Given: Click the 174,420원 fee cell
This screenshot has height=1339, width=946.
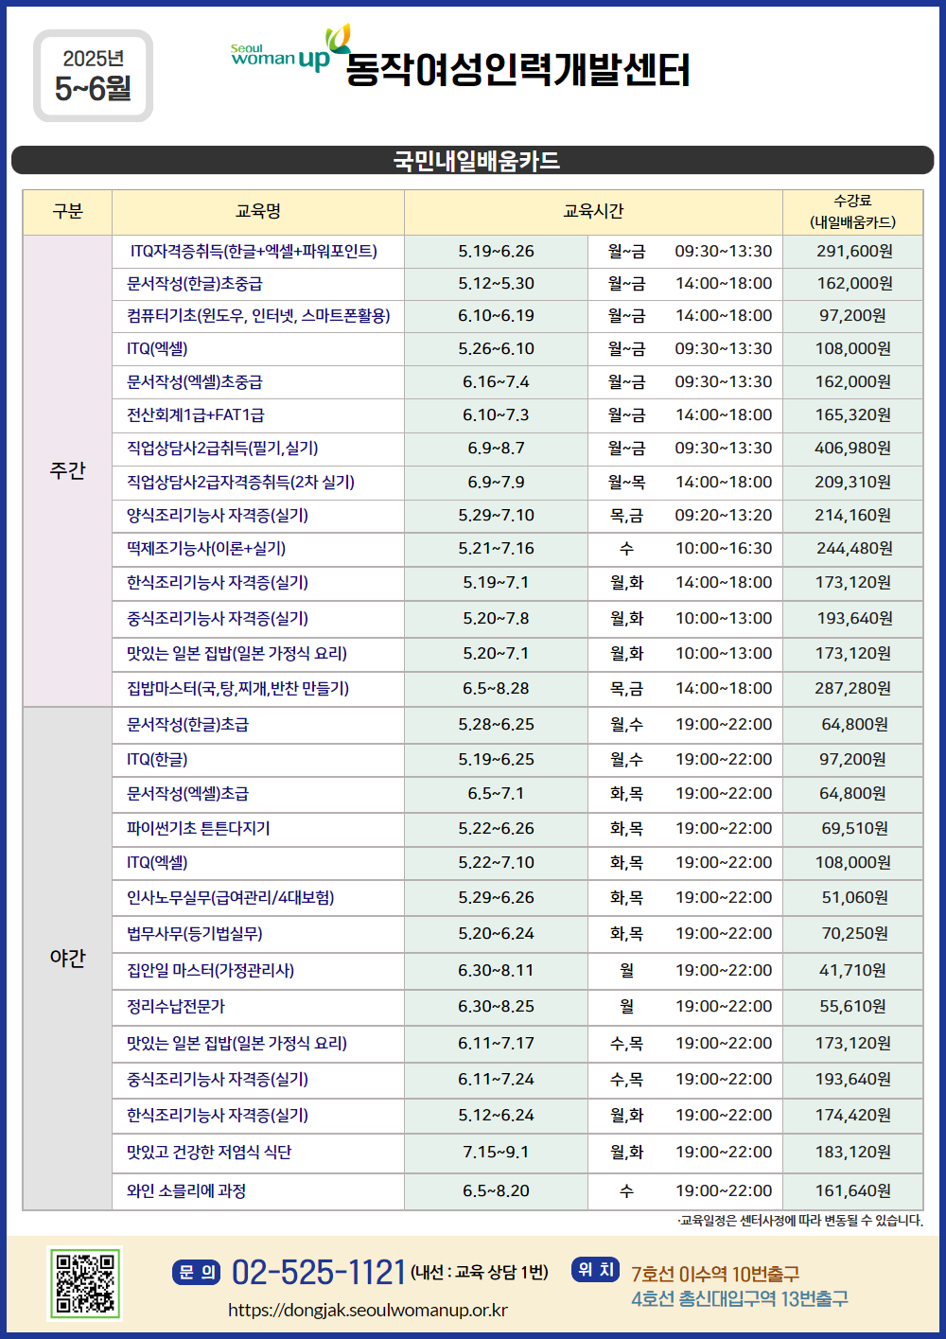Looking at the screenshot, I should pos(852,1116).
